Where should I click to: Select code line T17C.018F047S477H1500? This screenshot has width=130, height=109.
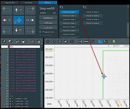23,91
